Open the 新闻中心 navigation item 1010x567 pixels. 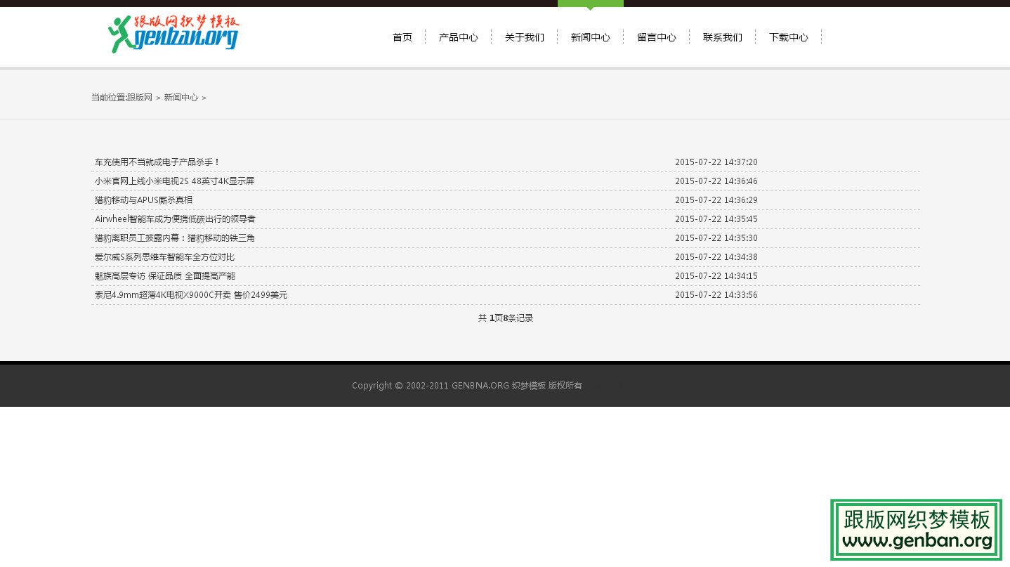(x=590, y=37)
